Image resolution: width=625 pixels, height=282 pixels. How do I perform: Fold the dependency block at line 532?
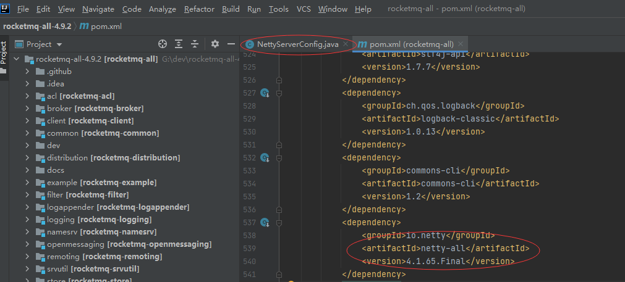(279, 158)
